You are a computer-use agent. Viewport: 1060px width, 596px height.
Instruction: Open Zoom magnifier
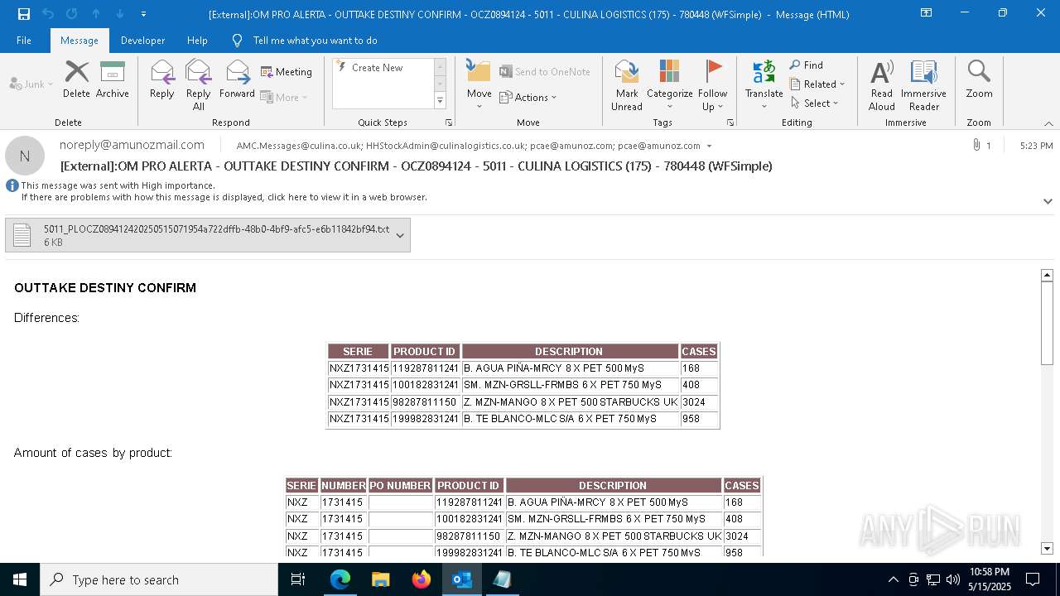tap(980, 80)
